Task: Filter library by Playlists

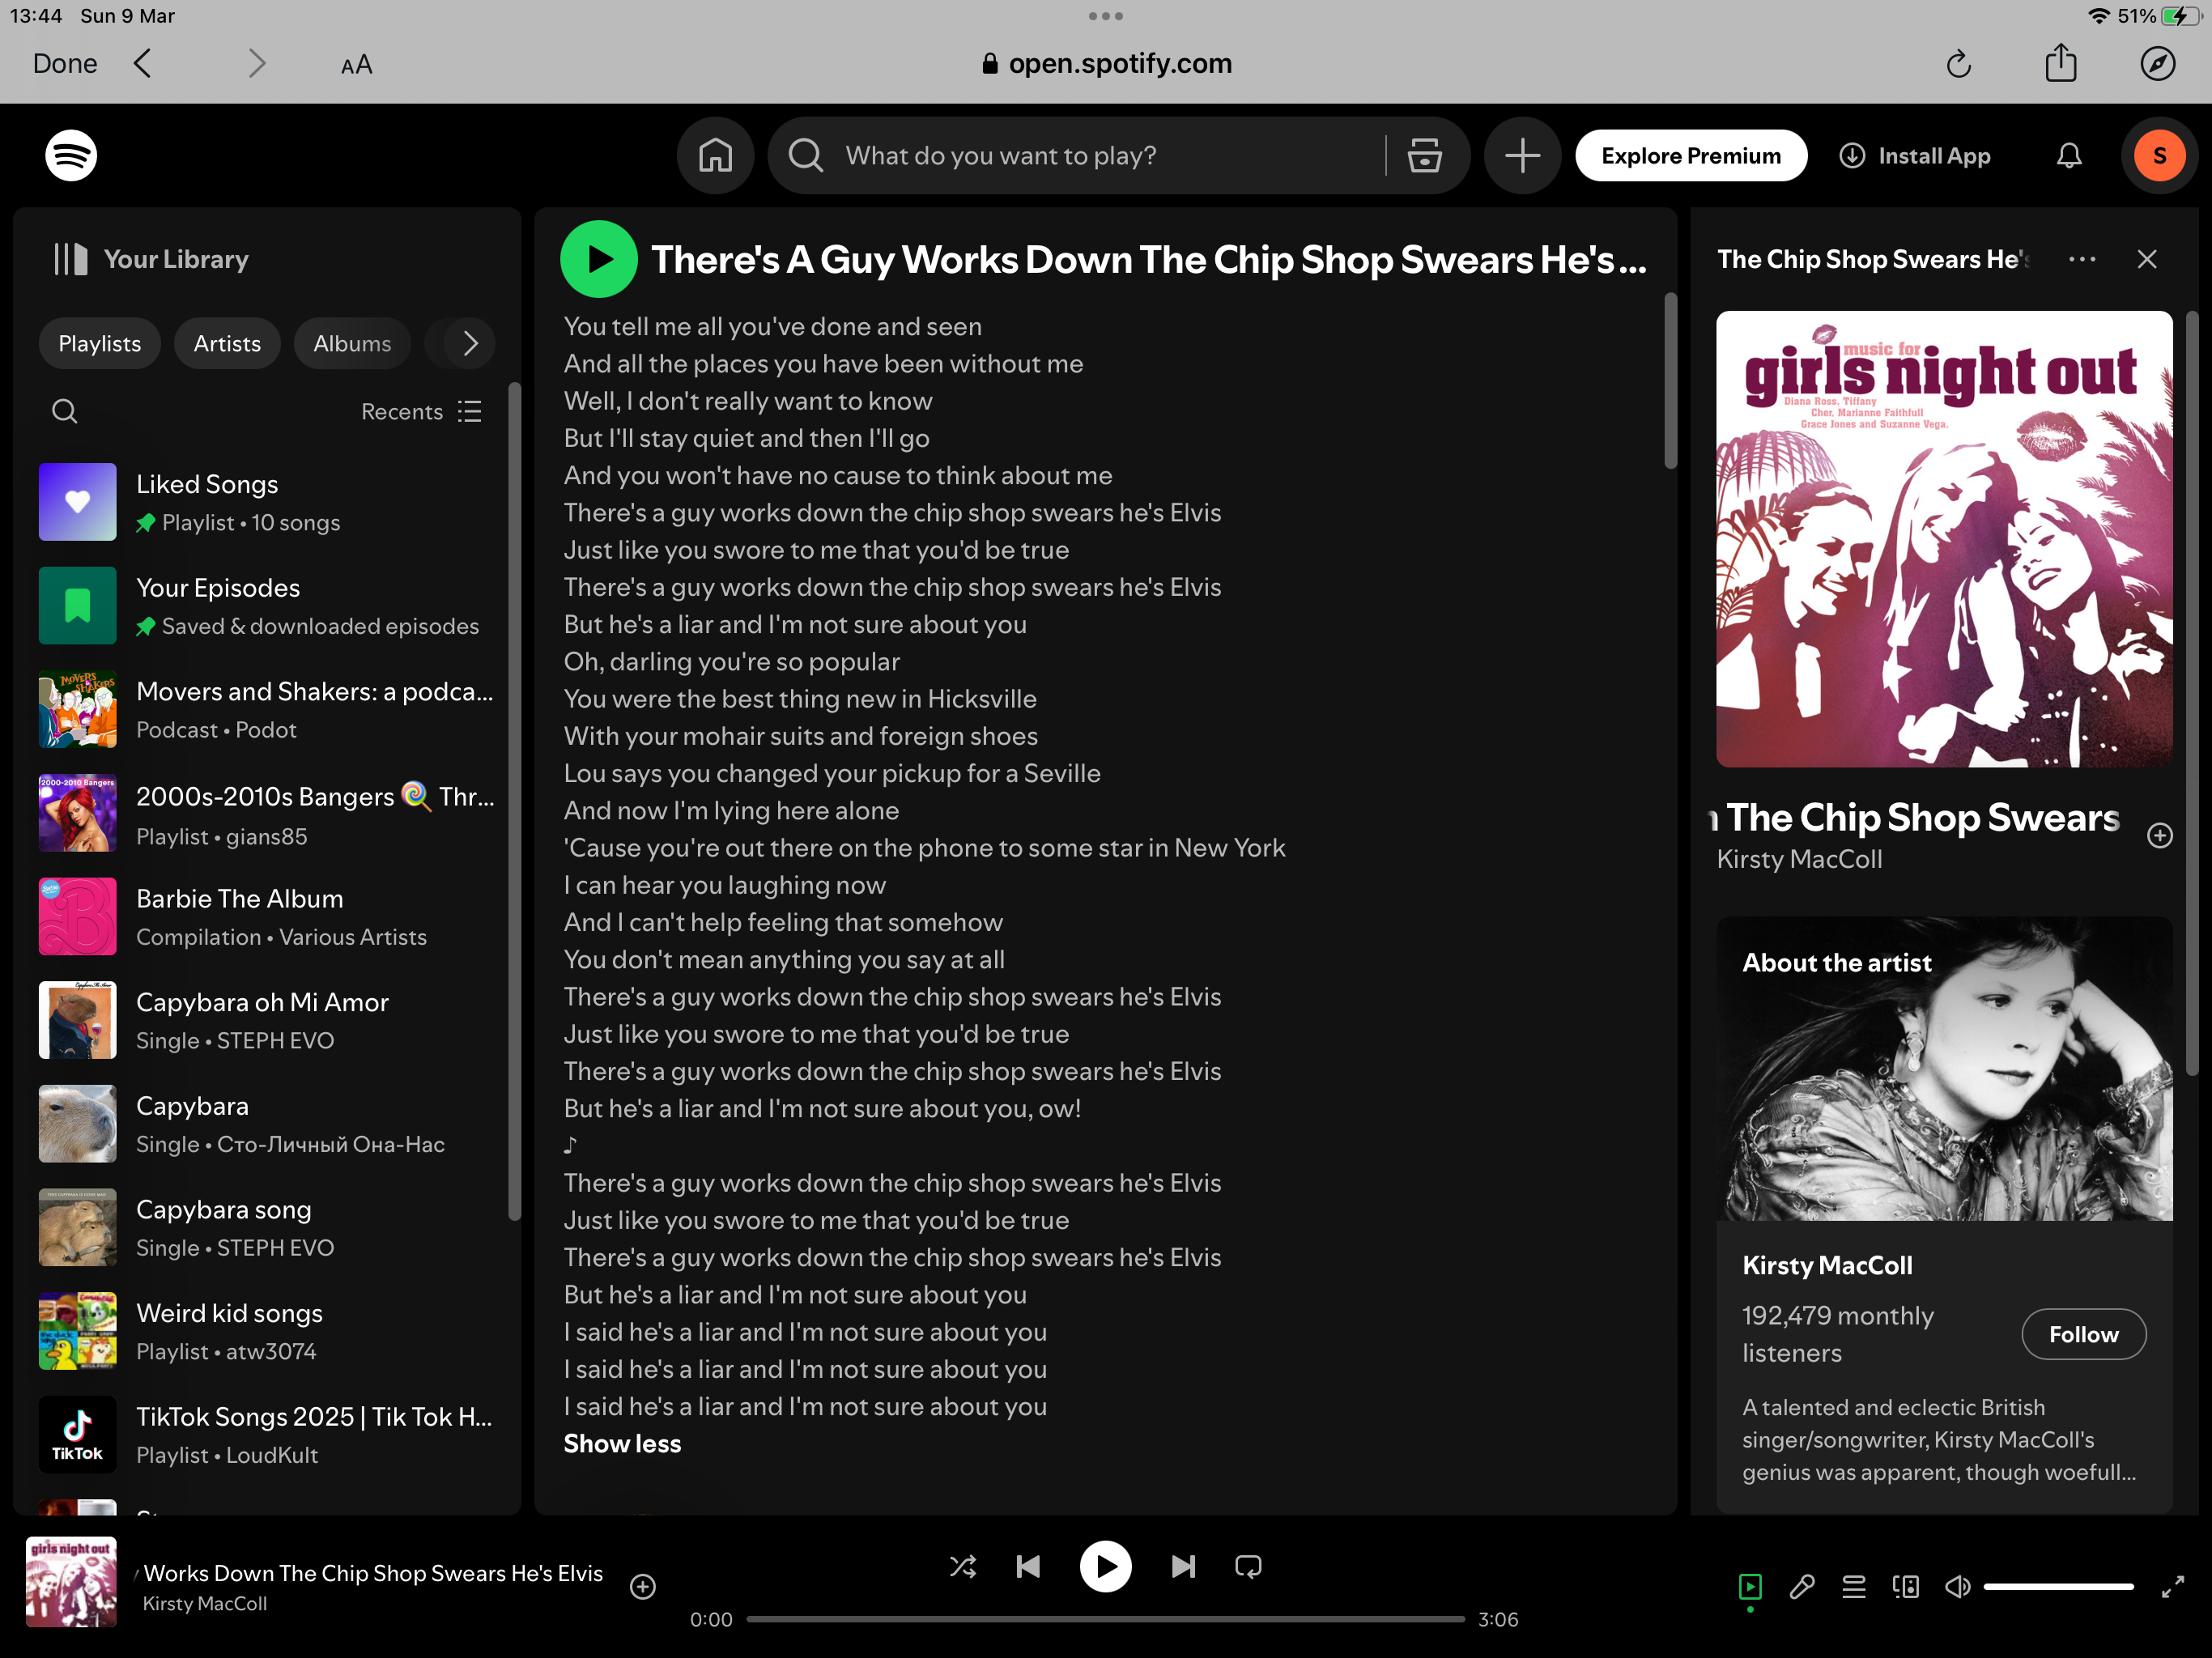Action: click(100, 343)
